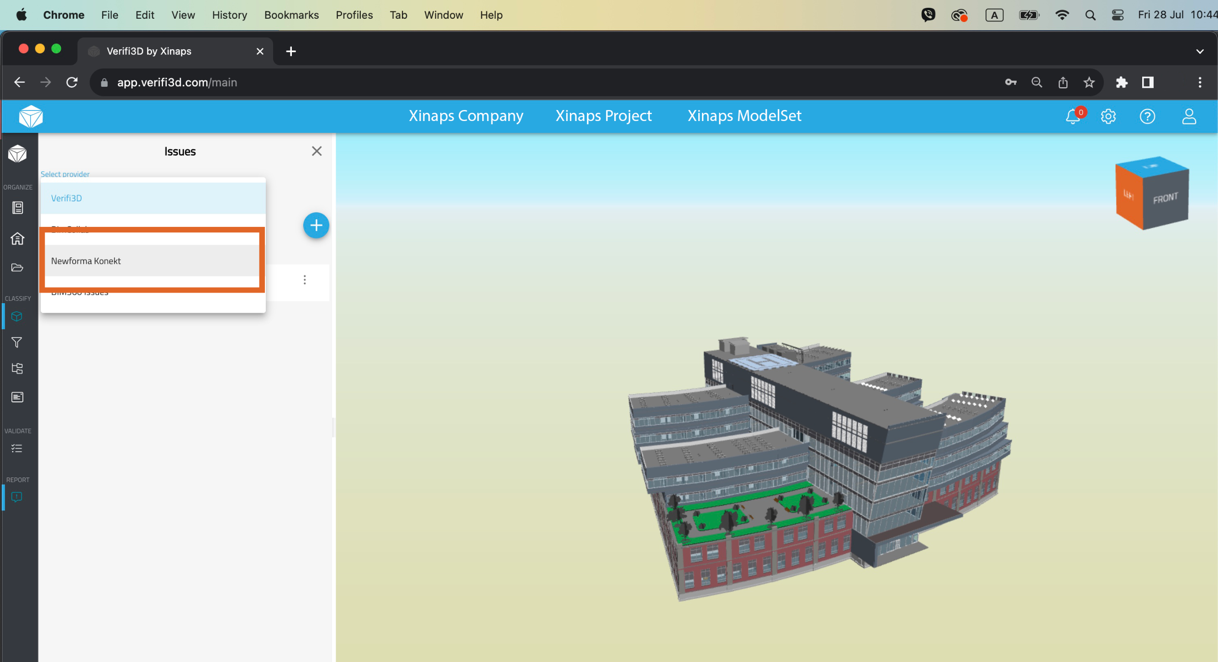Select the Verifi3D by Xinaps tab
This screenshot has height=662, width=1218.
[175, 51]
